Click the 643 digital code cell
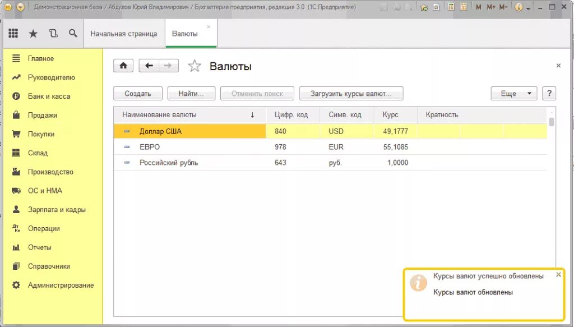The width and height of the screenshot is (574, 327). [x=293, y=163]
